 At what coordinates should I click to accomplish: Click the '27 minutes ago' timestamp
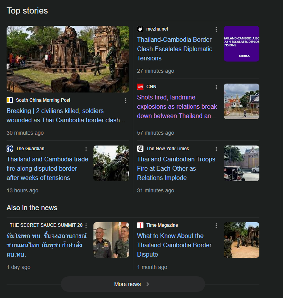tap(155, 71)
